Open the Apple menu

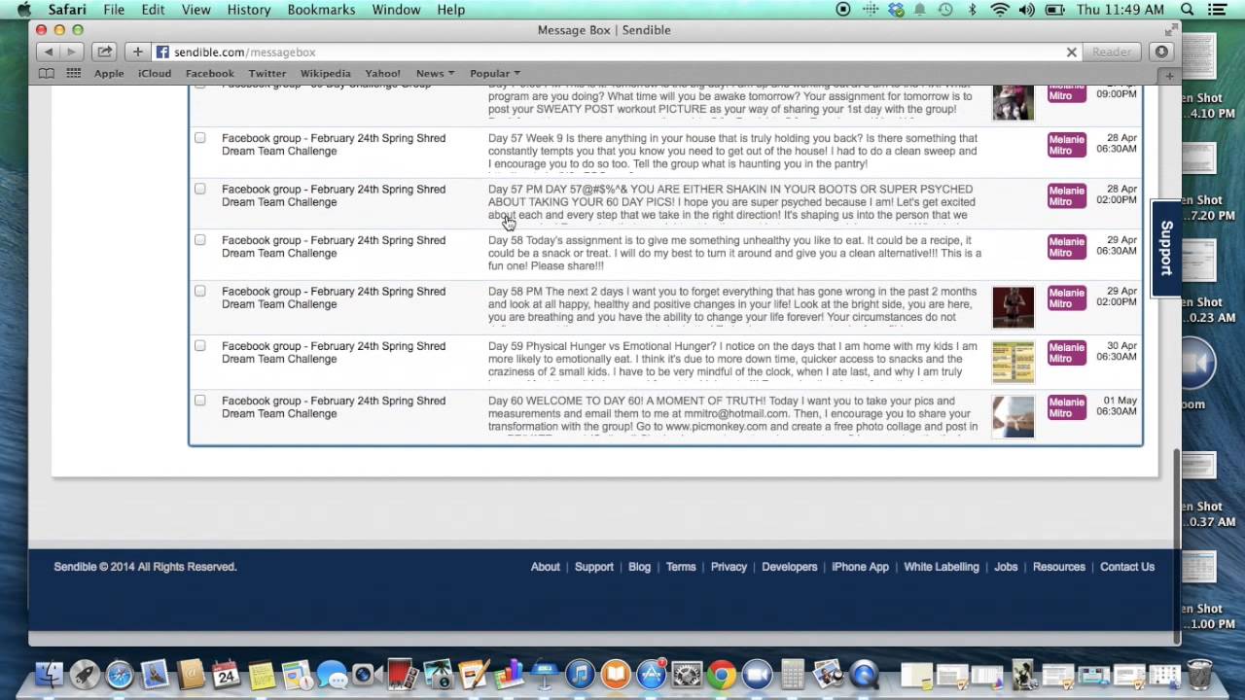24,10
